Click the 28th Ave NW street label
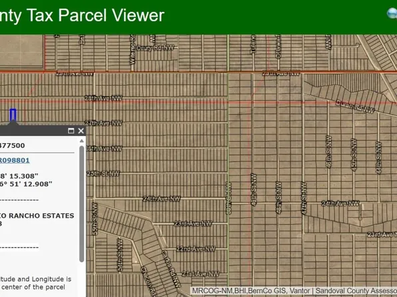The image size is (397, 297). click(103, 98)
